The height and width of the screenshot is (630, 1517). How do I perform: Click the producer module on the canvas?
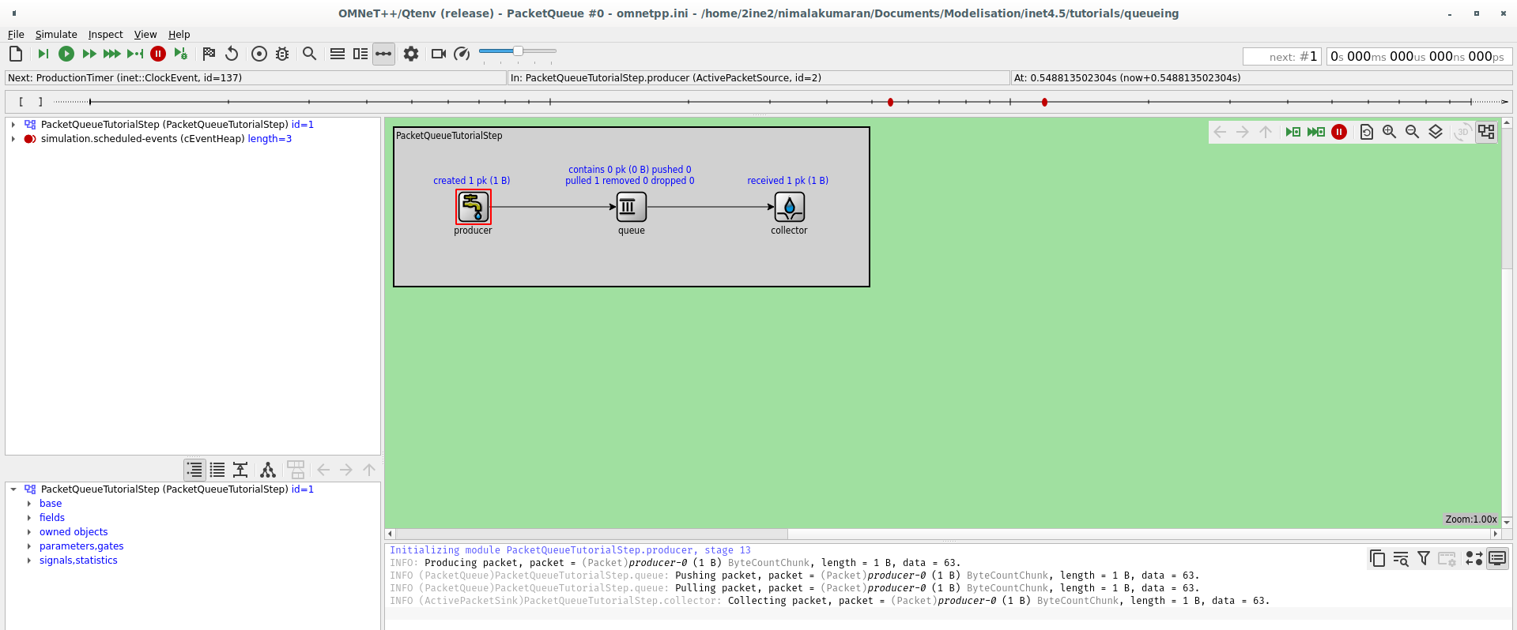pos(474,207)
